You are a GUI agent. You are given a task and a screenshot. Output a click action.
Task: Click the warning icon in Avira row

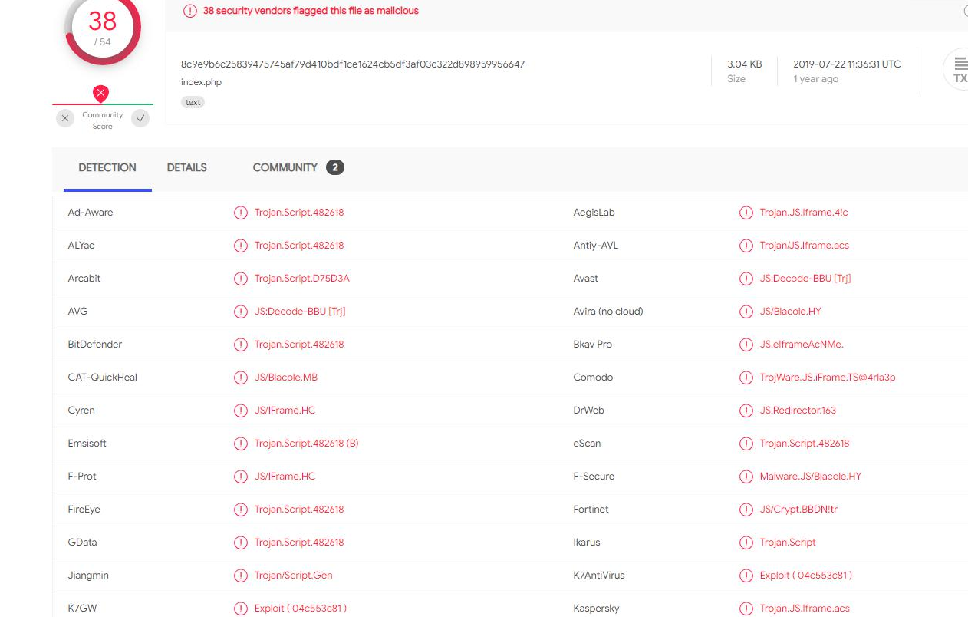click(746, 312)
